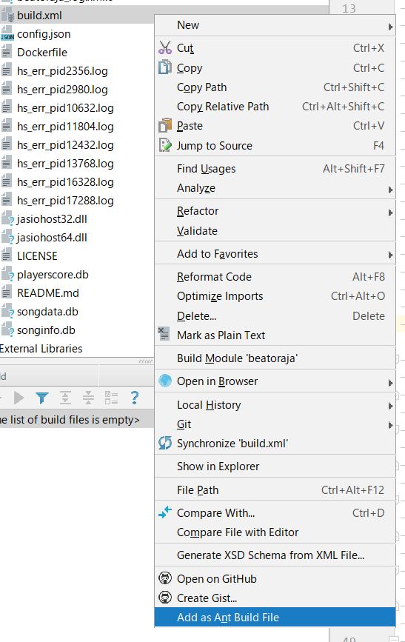Select hs_err_pid13768.log file
The width and height of the screenshot is (405, 642).
[65, 164]
